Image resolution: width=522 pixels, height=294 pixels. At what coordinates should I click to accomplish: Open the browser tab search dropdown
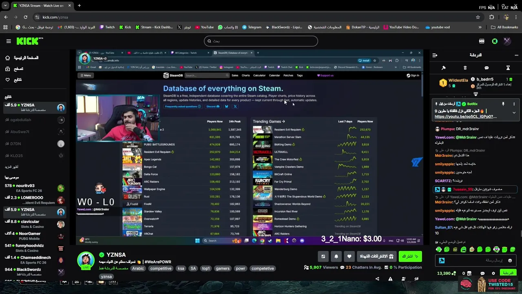(5, 6)
